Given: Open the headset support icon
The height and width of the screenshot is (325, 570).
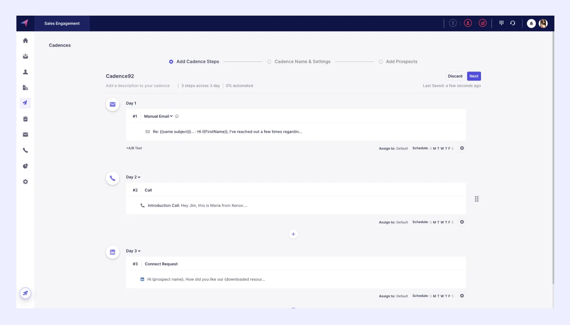Looking at the screenshot, I should [x=513, y=23].
